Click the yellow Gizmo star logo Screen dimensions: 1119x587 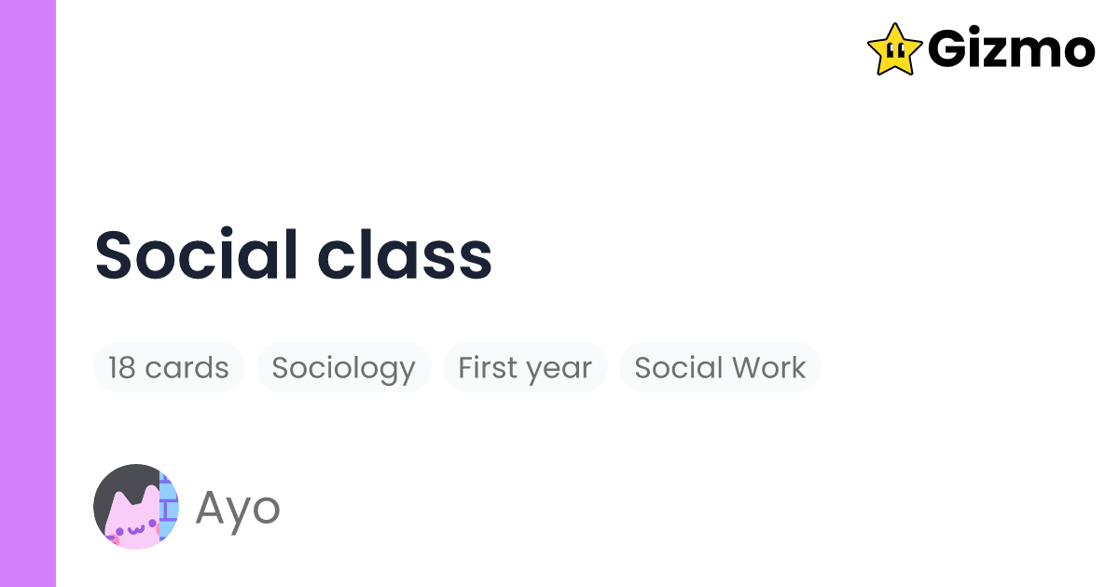(895, 48)
